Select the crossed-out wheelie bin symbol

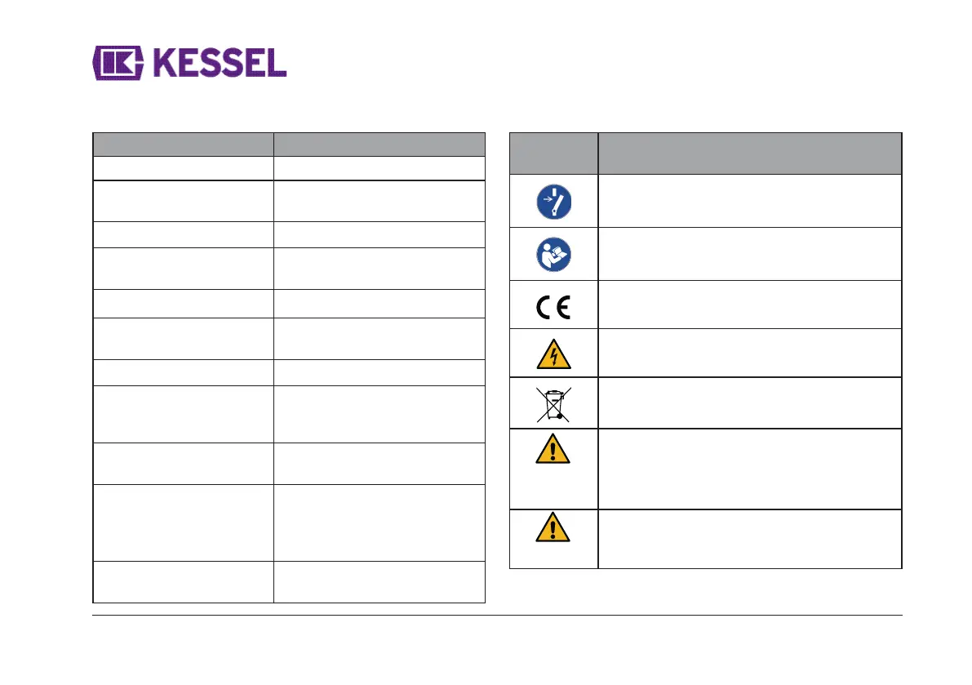pos(554,403)
